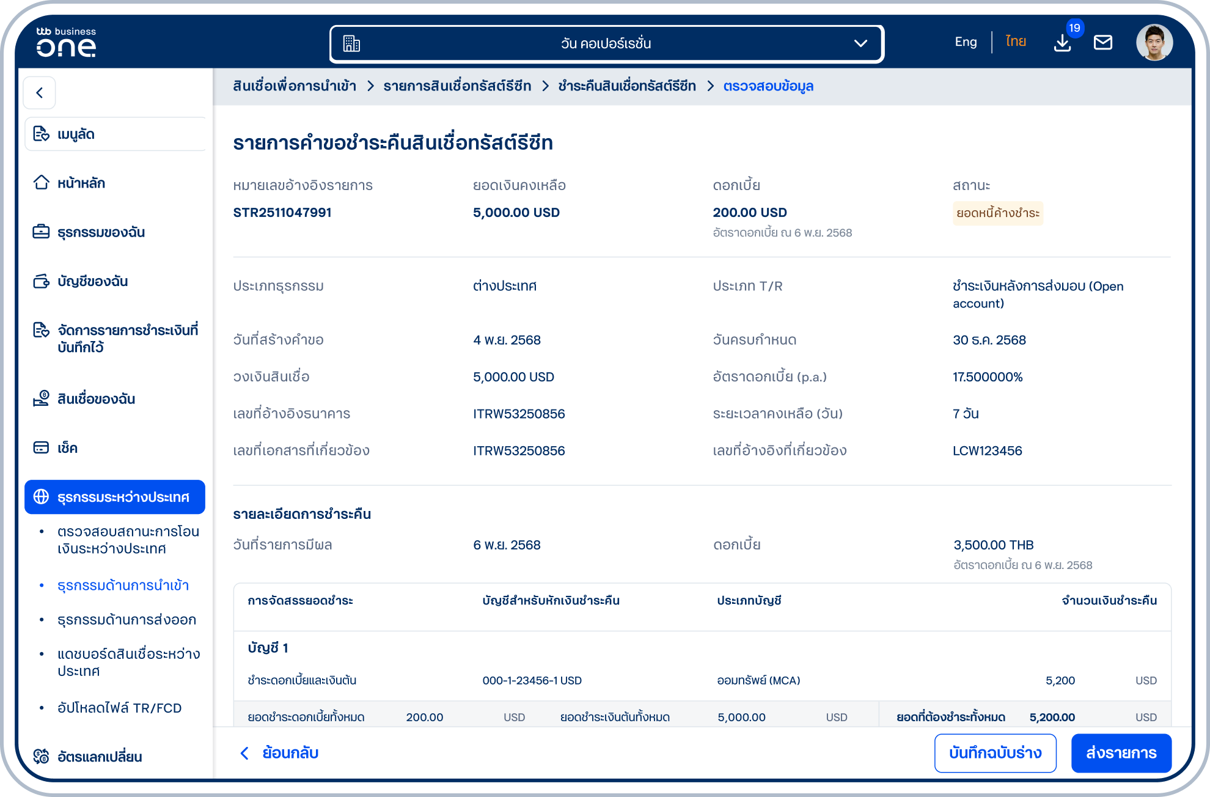Click the bank reference ITRW53250856 next to เลขที่อ้างอิงธนาคาร
1210x797 pixels.
tap(519, 414)
